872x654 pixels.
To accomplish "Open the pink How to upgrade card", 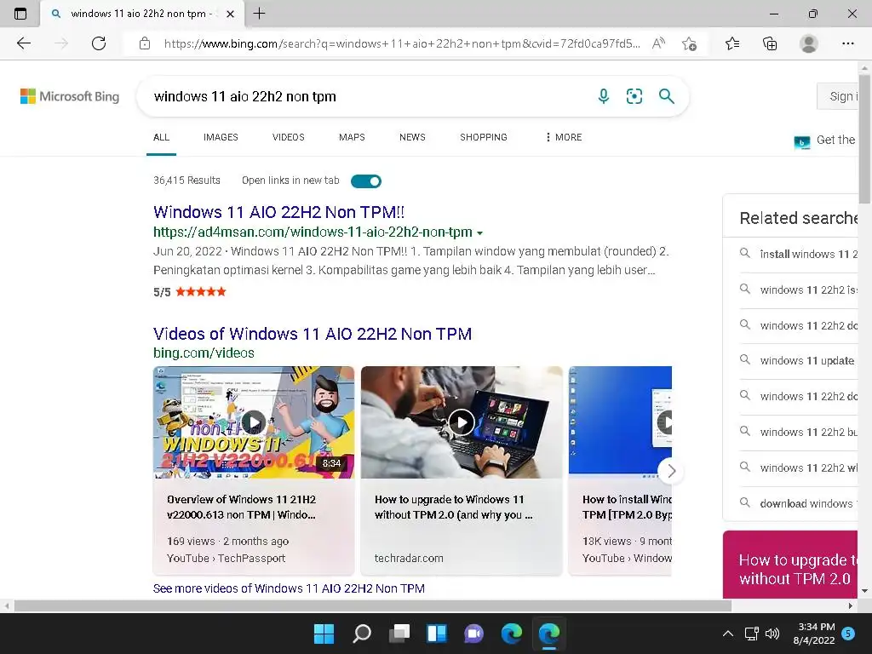I will (x=790, y=565).
